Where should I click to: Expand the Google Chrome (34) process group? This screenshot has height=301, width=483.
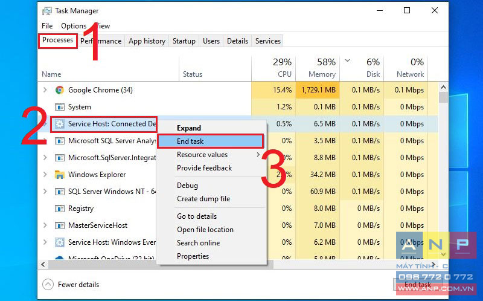click(x=45, y=90)
